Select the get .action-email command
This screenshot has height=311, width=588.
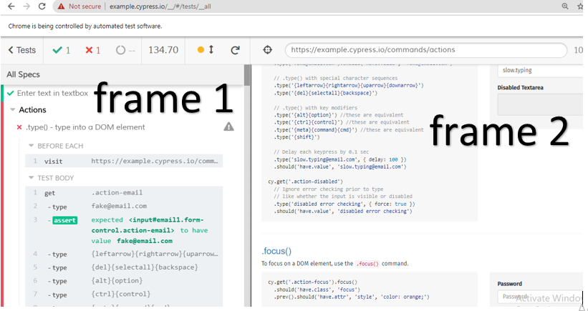pos(124,193)
